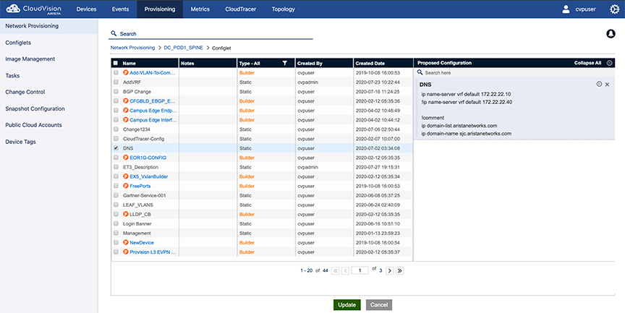Image resolution: width=625 pixels, height=313 pixels.
Task: Open the notifications bell icon
Action: coord(611,34)
